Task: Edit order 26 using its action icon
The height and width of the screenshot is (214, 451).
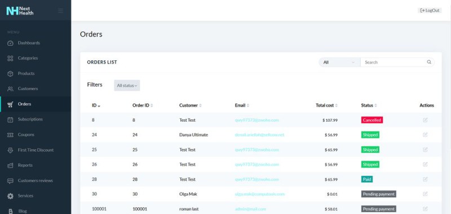Action: (425, 164)
